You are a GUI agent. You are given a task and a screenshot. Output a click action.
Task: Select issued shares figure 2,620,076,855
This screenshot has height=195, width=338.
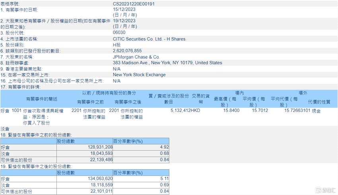[127, 51]
